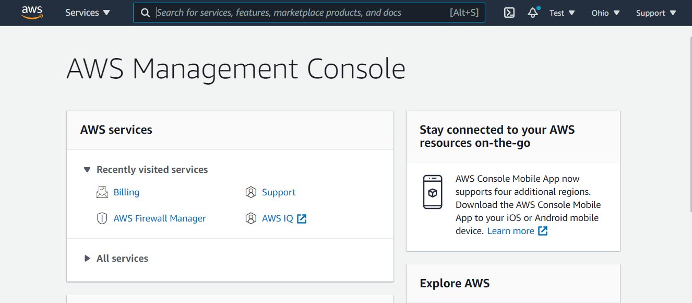This screenshot has width=692, height=303.
Task: Click the Learn more link
Action: [x=511, y=231]
